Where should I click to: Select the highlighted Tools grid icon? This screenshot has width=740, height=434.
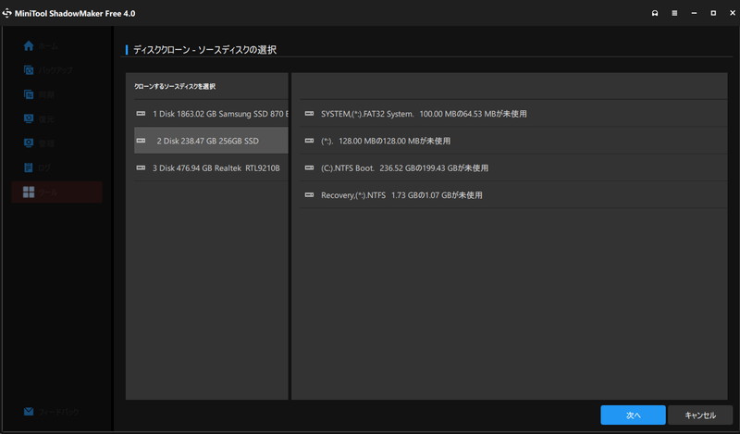click(29, 192)
